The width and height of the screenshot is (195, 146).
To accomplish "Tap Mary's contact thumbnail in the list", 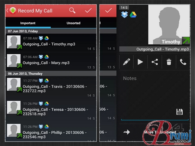I will [x=14, y=61].
